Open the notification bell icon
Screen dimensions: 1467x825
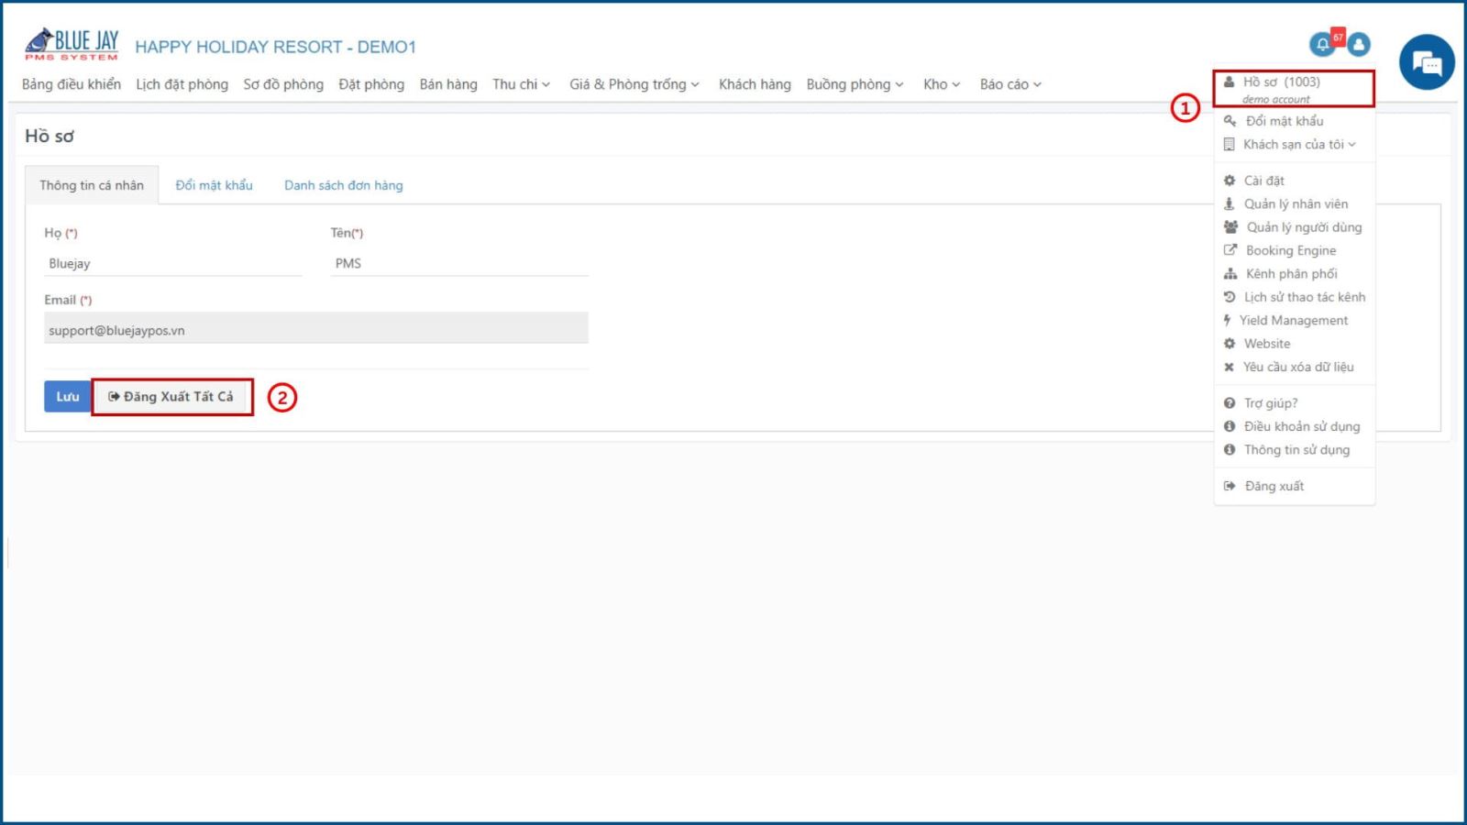[1322, 44]
